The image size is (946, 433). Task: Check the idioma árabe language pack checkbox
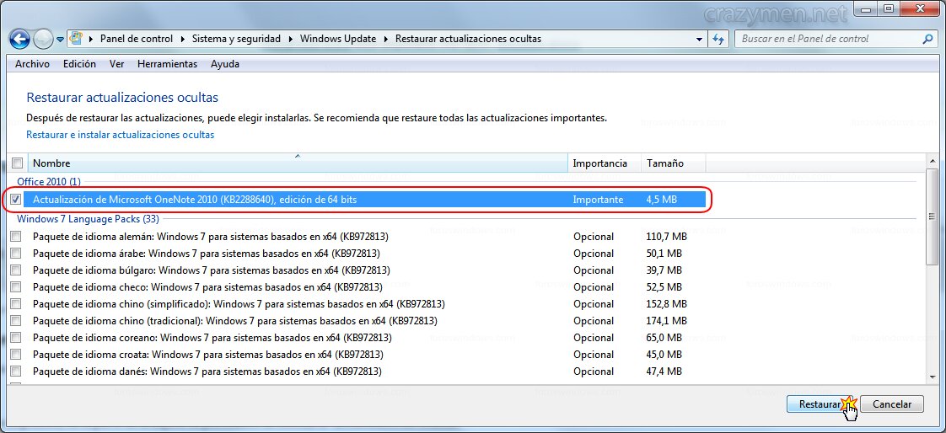click(16, 254)
